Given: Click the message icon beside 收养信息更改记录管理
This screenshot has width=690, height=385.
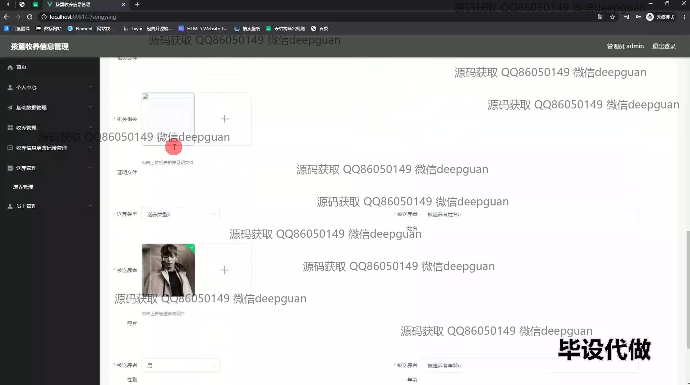Looking at the screenshot, I should [x=10, y=148].
